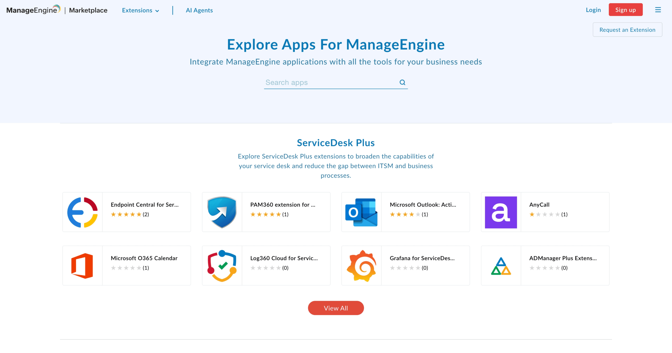Open the PAM360 shield icon
The height and width of the screenshot is (353, 672).
(x=222, y=212)
